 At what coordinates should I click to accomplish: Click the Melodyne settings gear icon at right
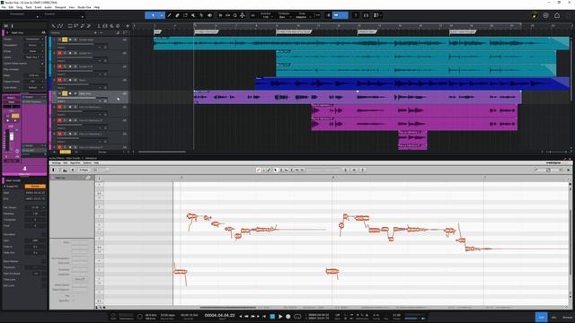569,170
